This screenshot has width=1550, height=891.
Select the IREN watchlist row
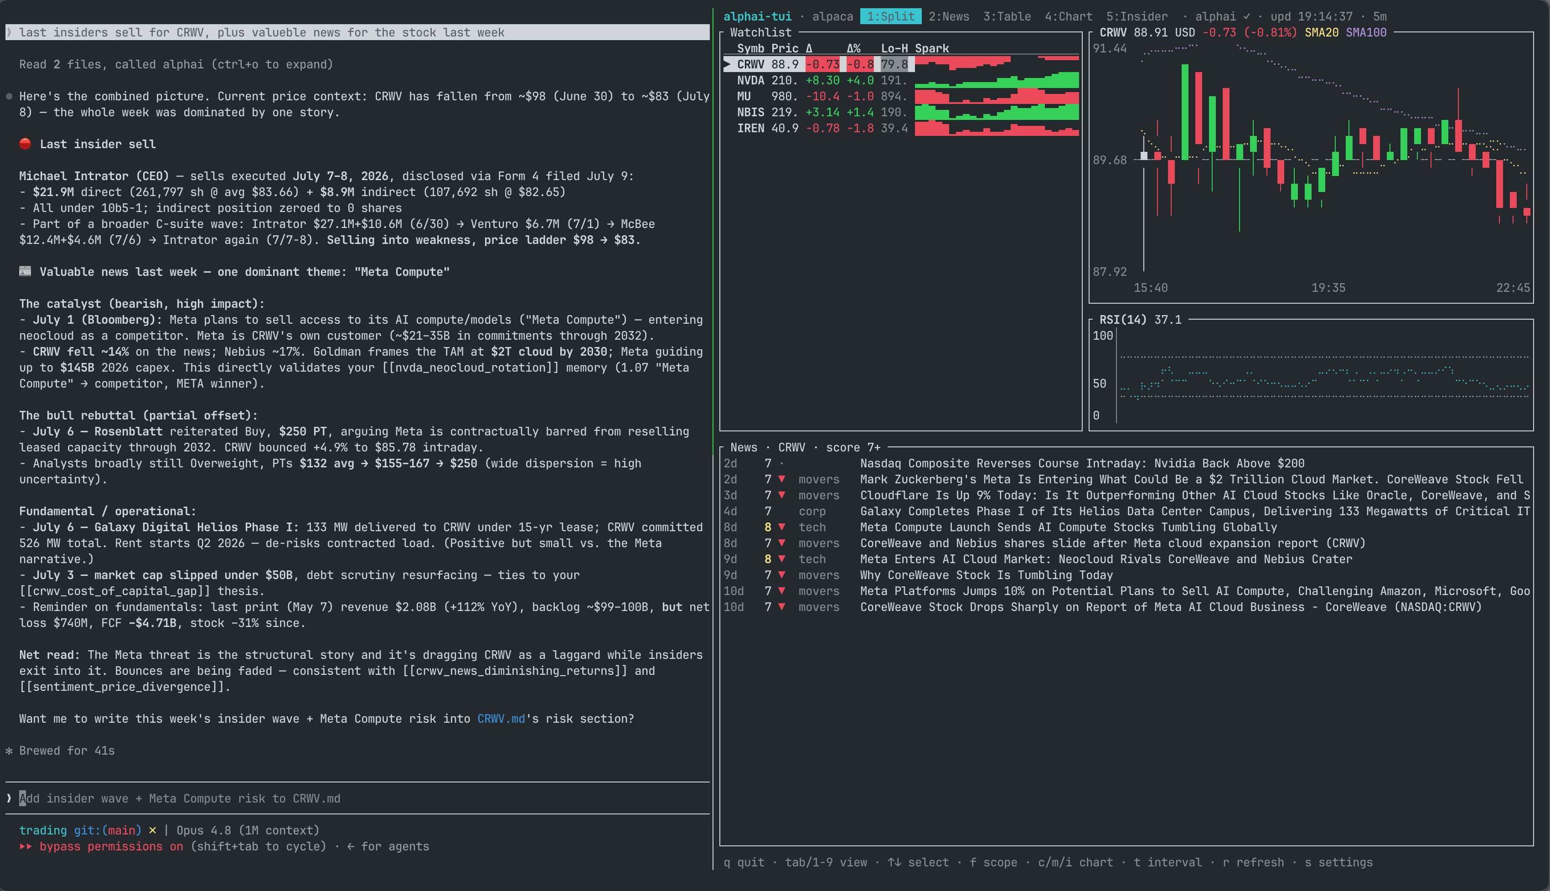pos(900,128)
